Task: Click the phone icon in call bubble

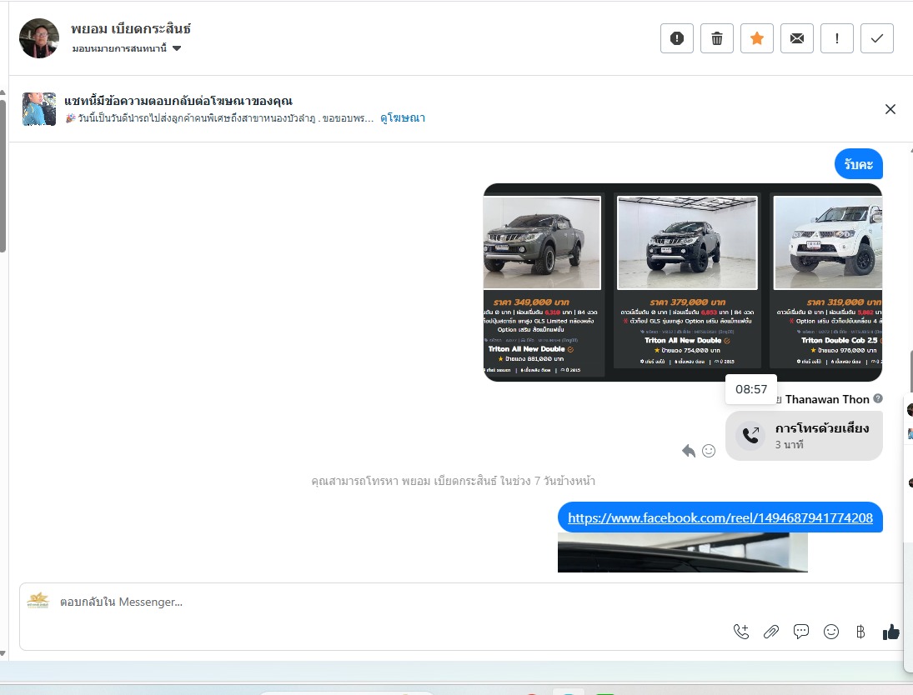Action: pos(750,435)
